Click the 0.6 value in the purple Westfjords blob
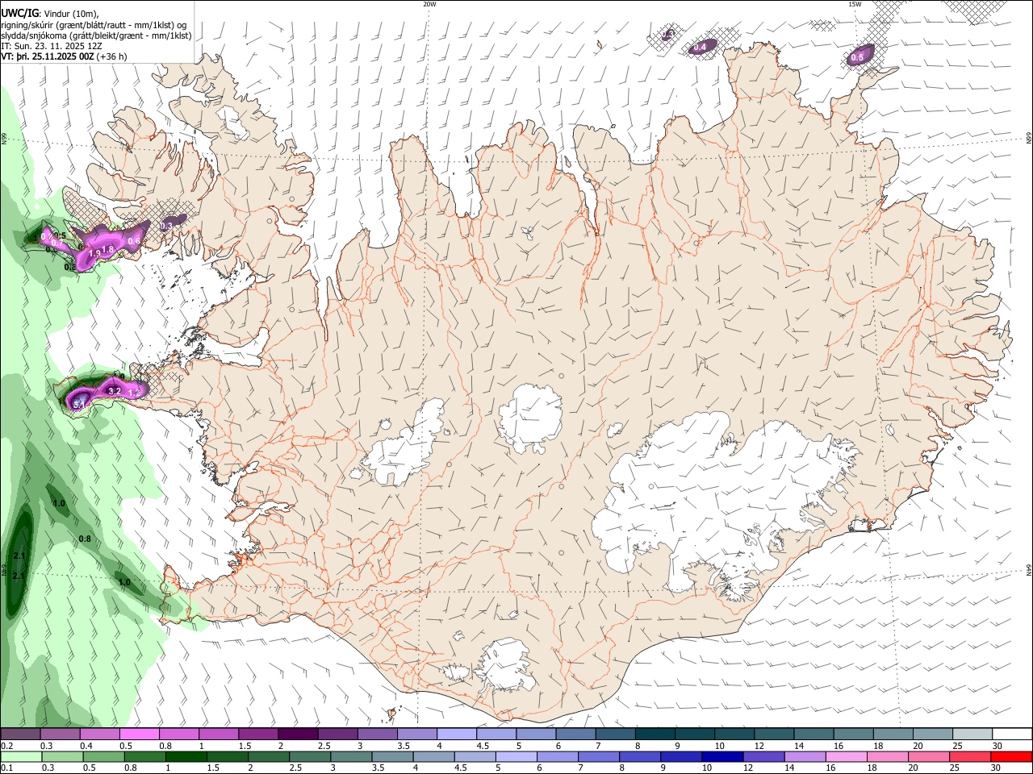Screen dimensions: 1033x774 (134, 241)
